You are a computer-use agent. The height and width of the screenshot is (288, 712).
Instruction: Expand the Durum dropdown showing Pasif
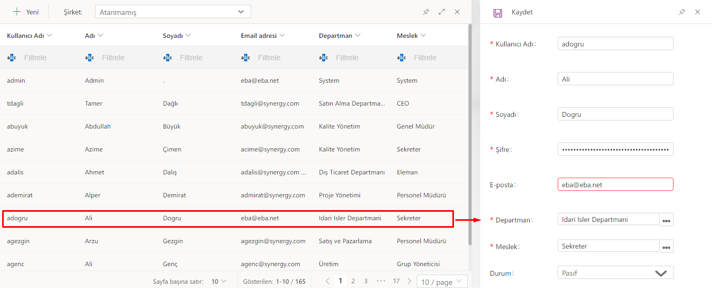(x=615, y=273)
